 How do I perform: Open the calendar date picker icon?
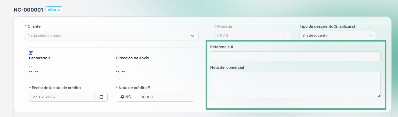point(101,97)
